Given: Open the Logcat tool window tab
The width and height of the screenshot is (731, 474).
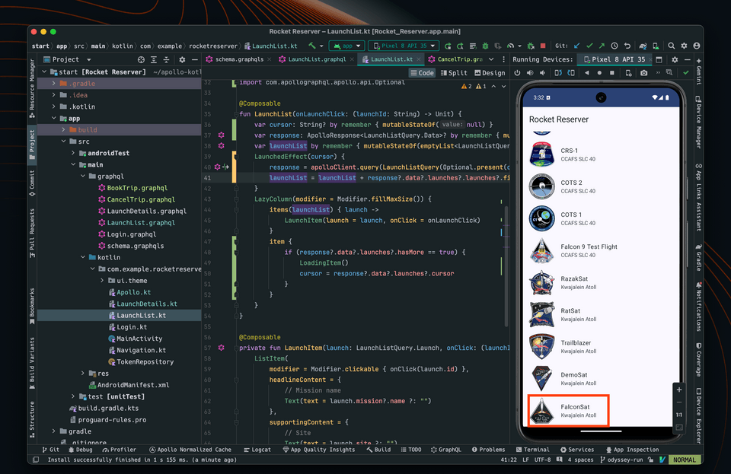Looking at the screenshot, I should tap(257, 450).
